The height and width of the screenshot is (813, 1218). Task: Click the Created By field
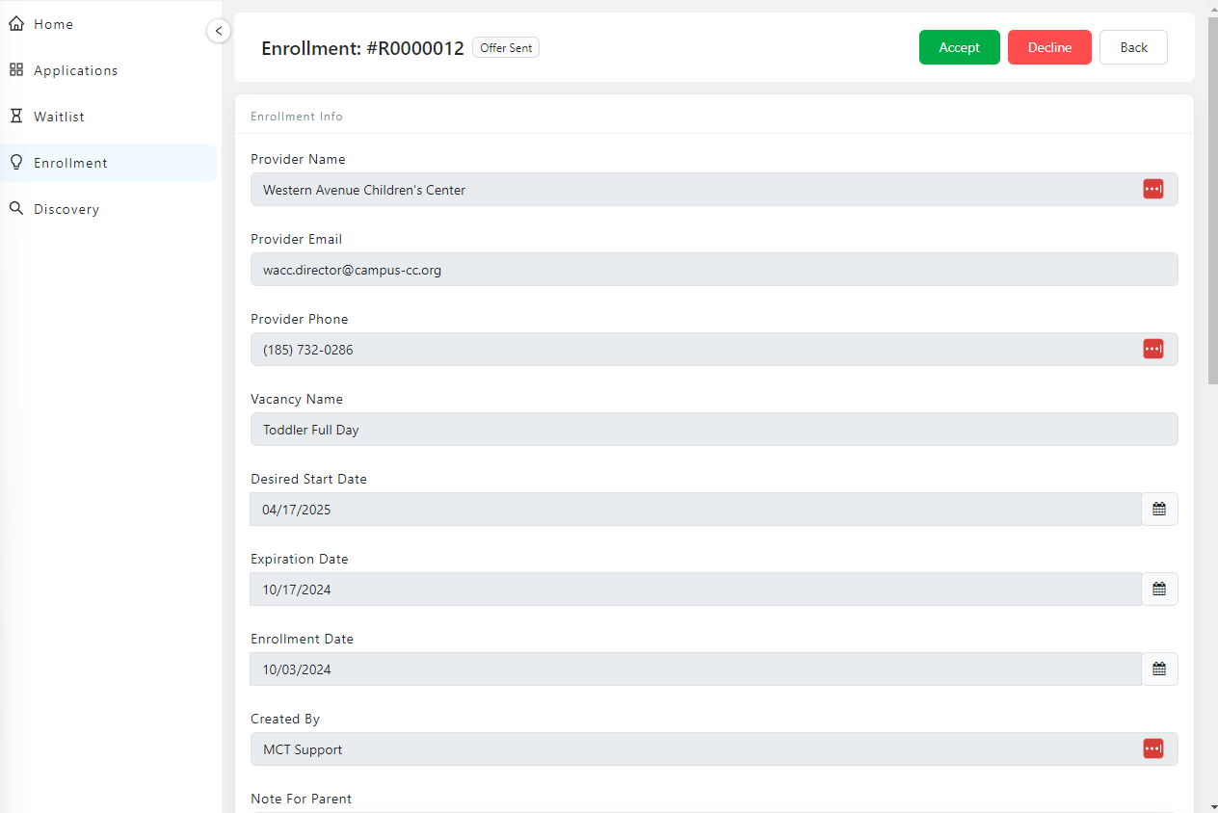click(714, 749)
